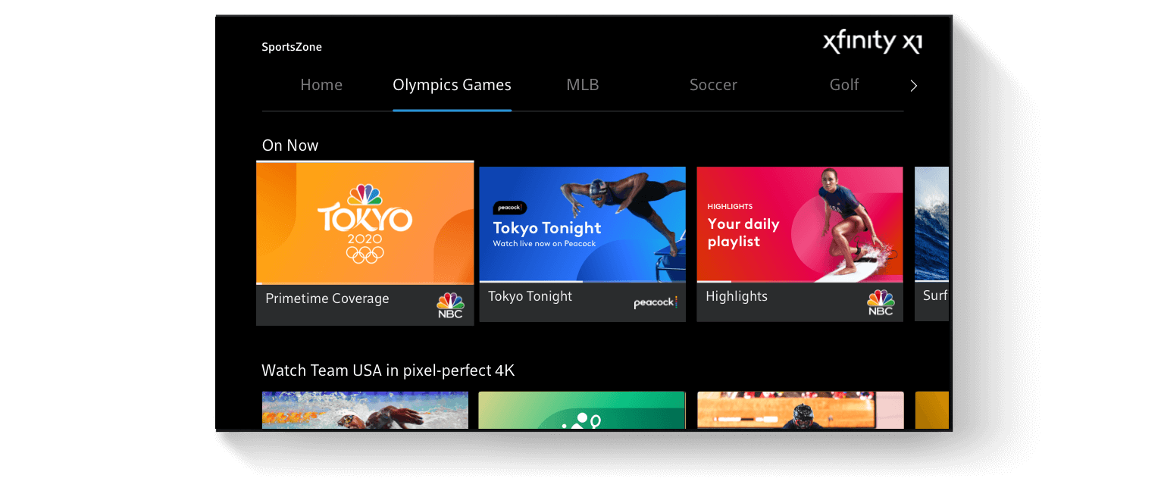Click the NBC logo on Highlights card
The width and height of the screenshot is (1164, 500).
click(881, 302)
